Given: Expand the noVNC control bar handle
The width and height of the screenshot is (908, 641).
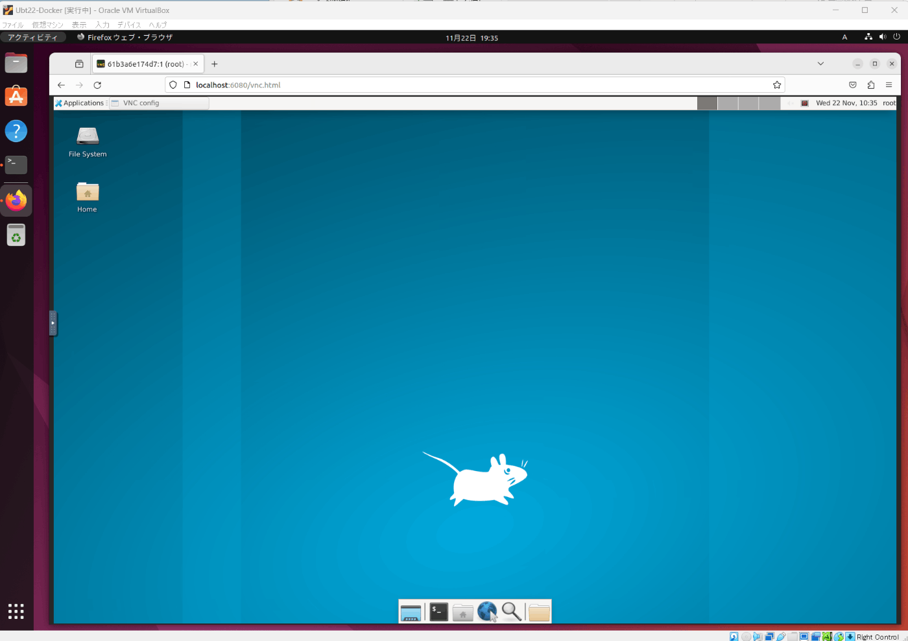Looking at the screenshot, I should 53,323.
